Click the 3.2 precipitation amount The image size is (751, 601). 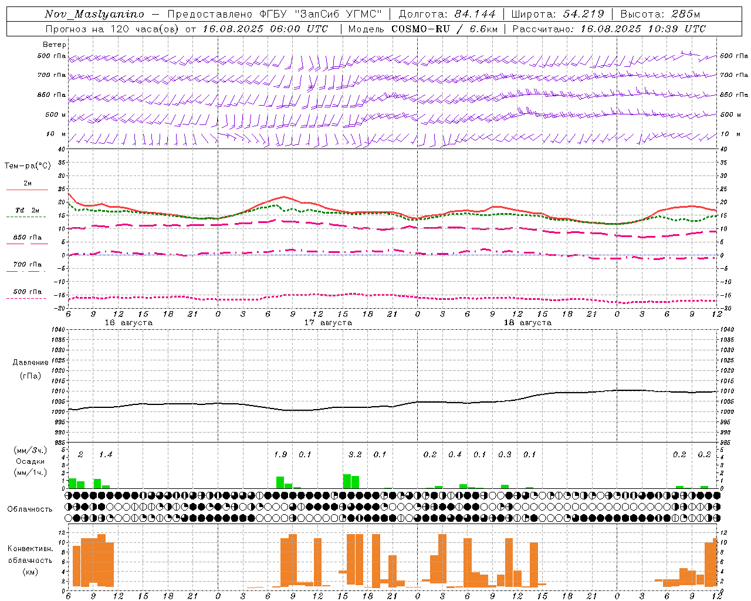point(355,454)
